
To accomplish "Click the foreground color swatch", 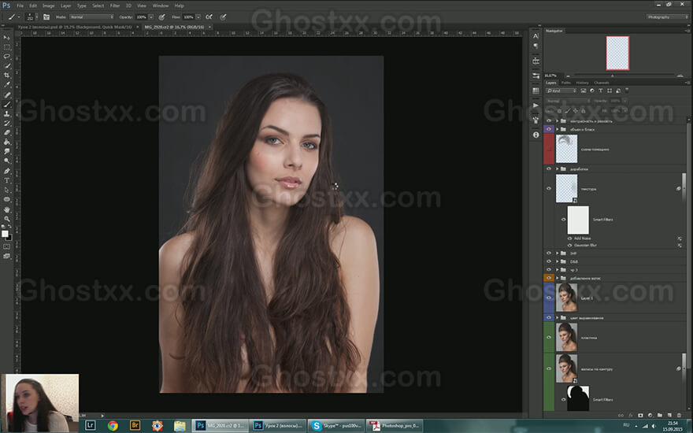I will pos(5,234).
